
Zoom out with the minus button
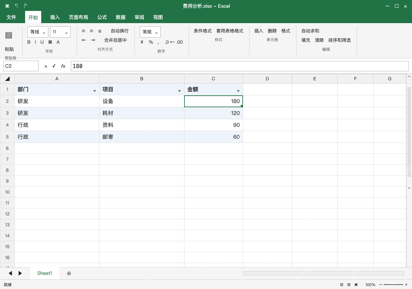click(x=381, y=285)
